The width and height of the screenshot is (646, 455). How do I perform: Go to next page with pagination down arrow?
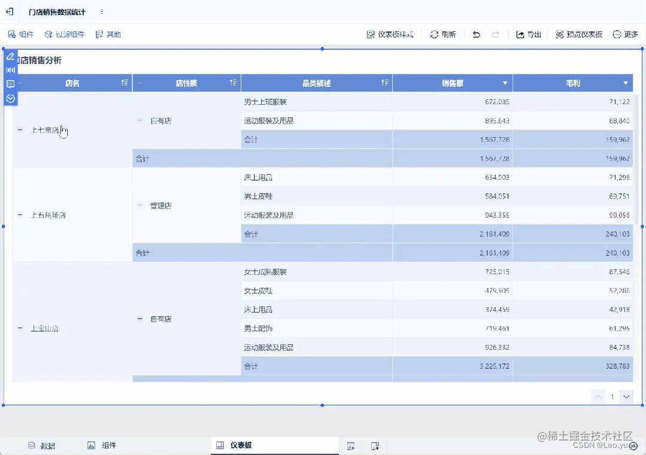(626, 396)
